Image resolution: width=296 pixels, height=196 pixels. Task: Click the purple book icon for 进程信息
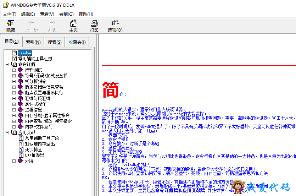(21, 110)
